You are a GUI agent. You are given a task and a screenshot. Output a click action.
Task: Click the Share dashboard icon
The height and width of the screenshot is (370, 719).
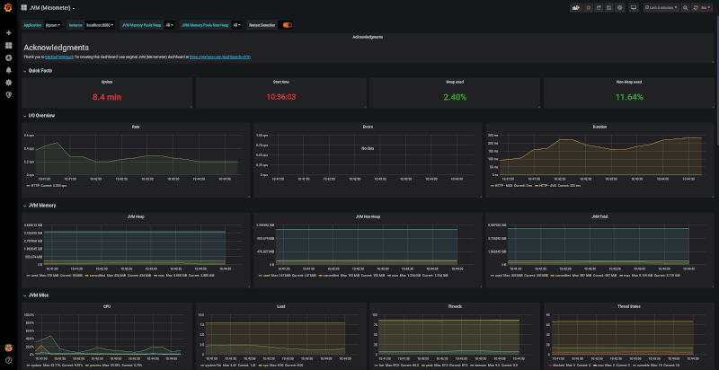tap(598, 7)
